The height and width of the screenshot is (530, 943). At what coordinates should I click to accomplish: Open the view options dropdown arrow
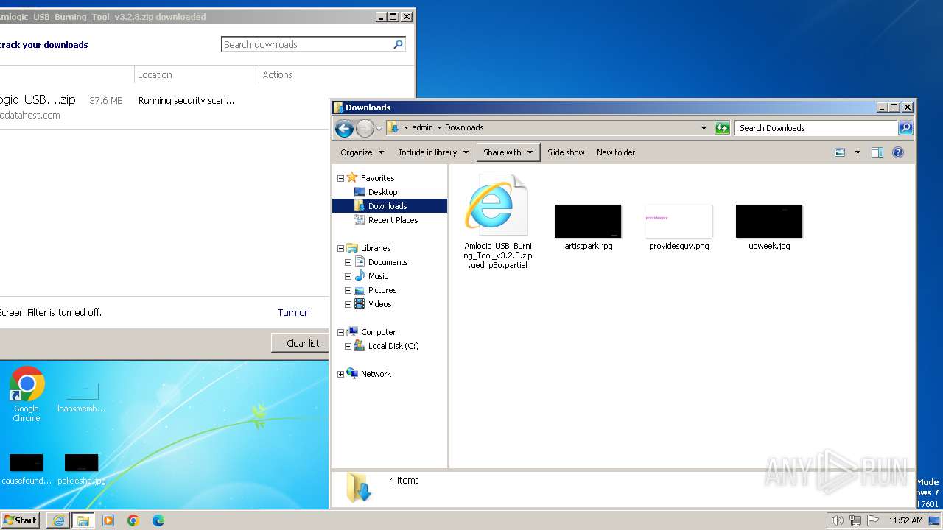coord(858,152)
